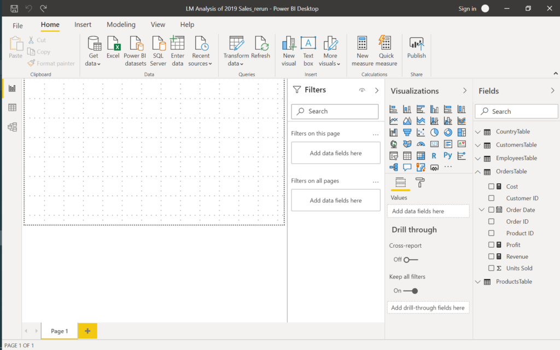Image resolution: width=560 pixels, height=350 pixels.
Task: Expand the CountryTable in Fields
Action: click(x=478, y=132)
